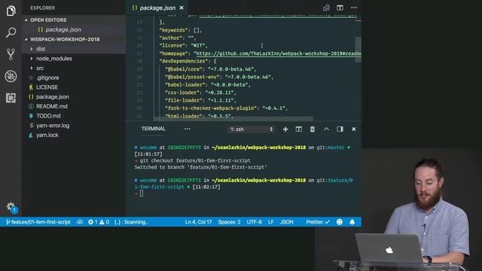
Task: Open the Source Control view icon
Action: coord(11,54)
